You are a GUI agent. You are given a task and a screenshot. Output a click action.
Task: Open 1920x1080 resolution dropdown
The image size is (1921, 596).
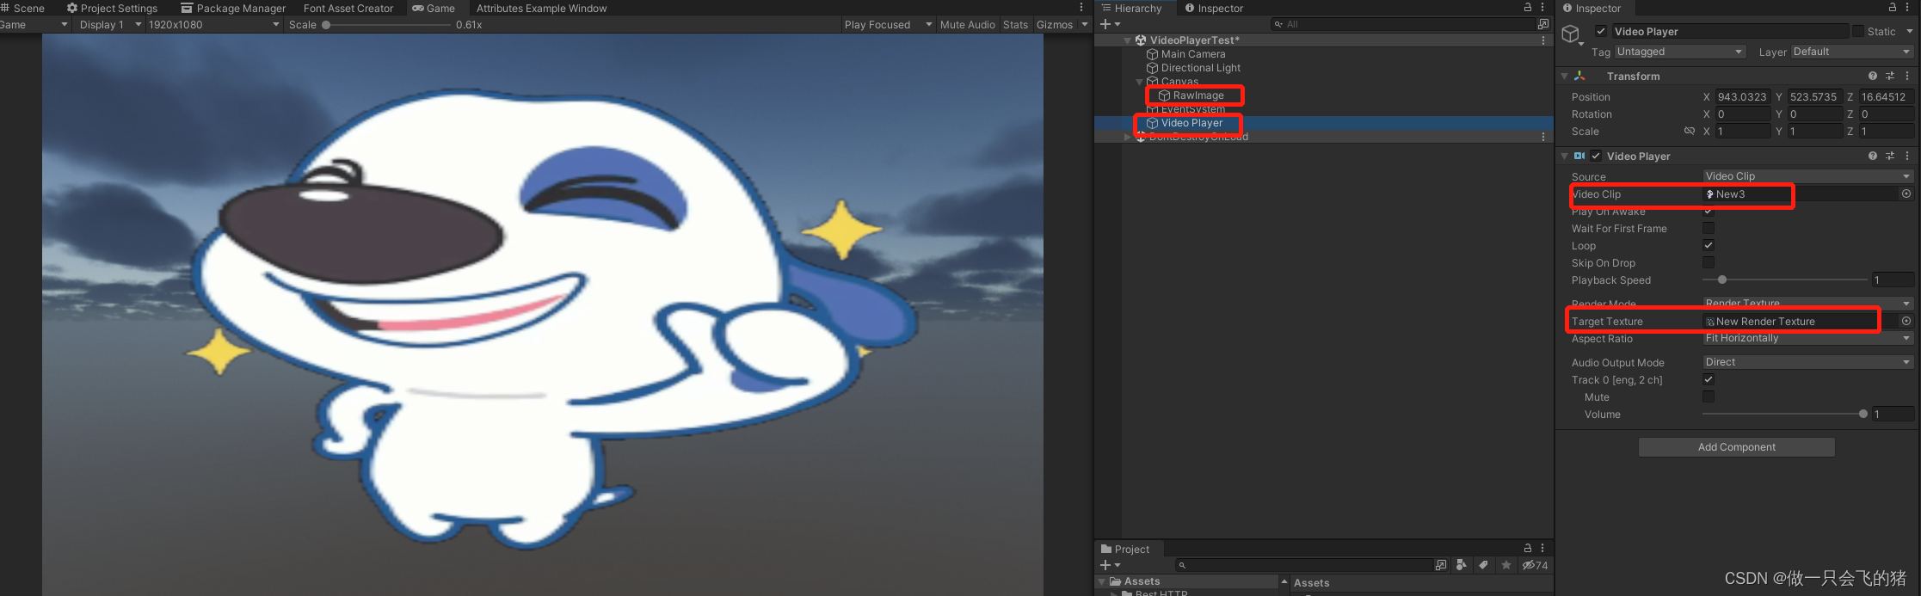pyautogui.click(x=213, y=24)
